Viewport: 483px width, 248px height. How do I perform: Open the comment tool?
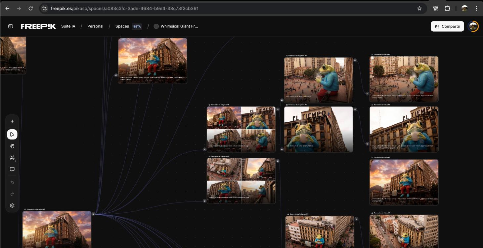click(x=12, y=169)
